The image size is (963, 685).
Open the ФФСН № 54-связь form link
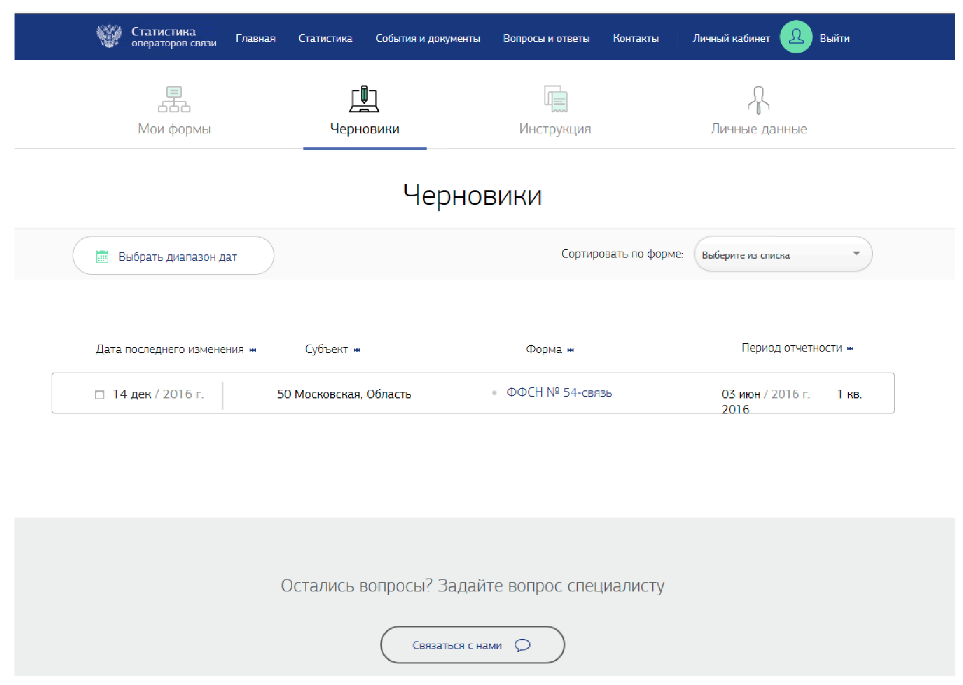(x=558, y=393)
